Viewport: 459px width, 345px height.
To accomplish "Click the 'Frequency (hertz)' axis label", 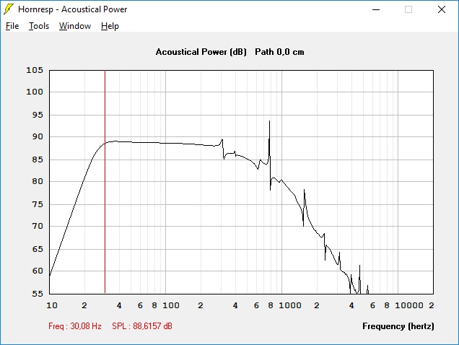I will click(x=398, y=326).
